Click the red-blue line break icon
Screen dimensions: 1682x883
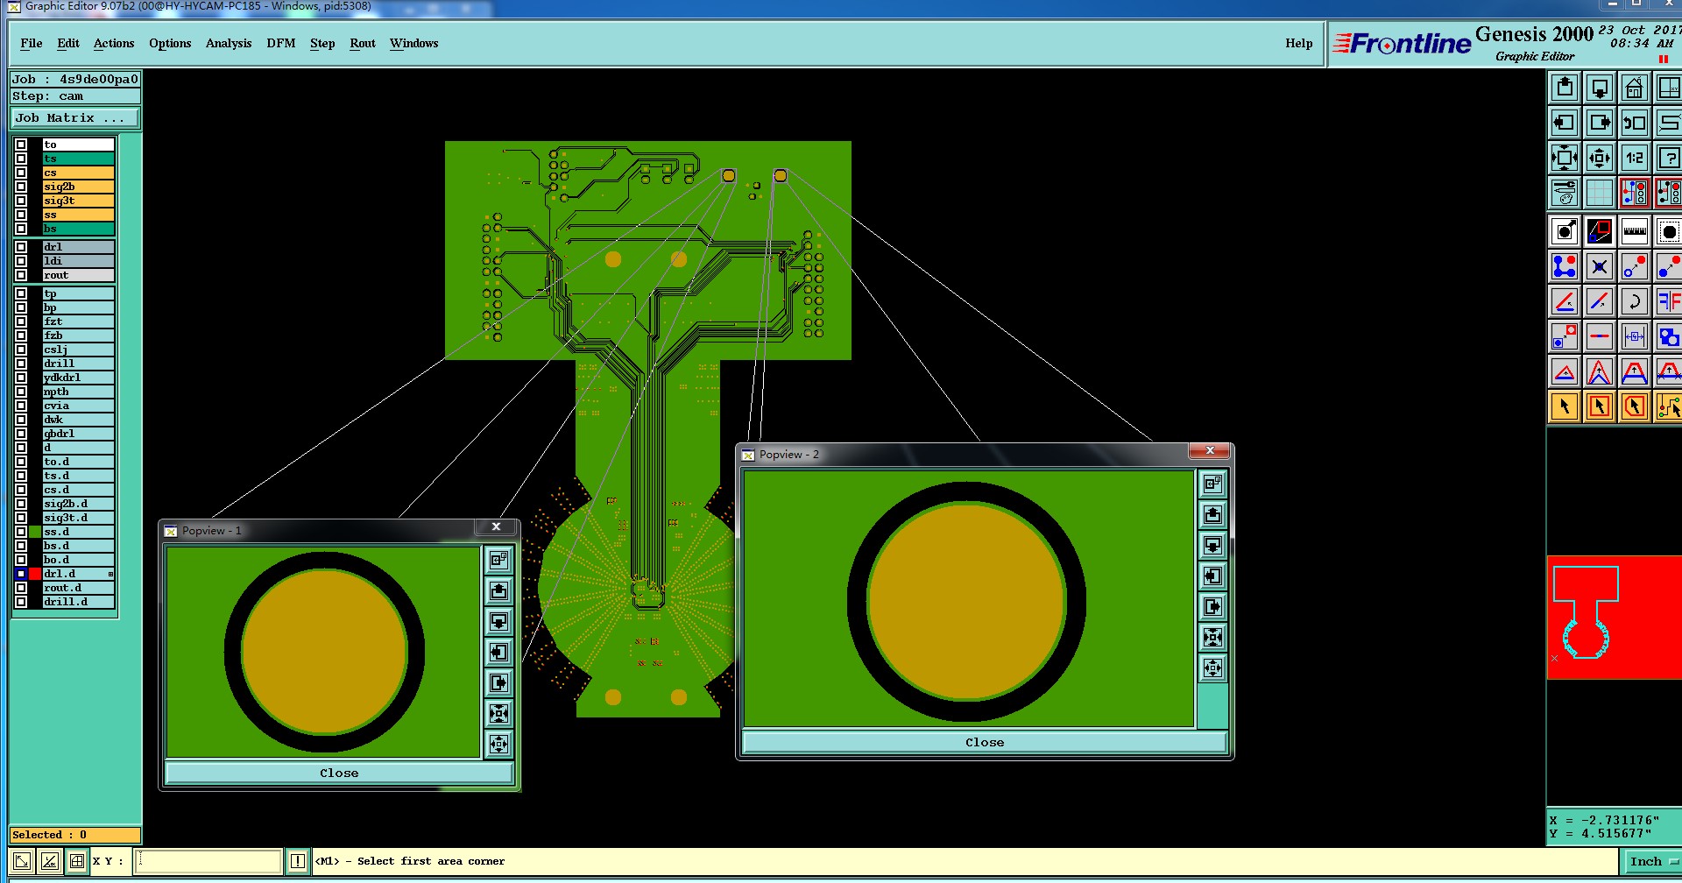[x=1600, y=336]
